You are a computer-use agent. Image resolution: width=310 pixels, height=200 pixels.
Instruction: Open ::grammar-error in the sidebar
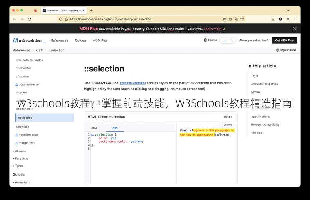point(29,84)
